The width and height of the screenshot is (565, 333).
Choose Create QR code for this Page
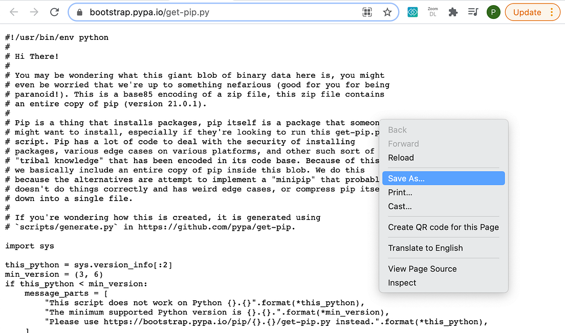point(444,228)
